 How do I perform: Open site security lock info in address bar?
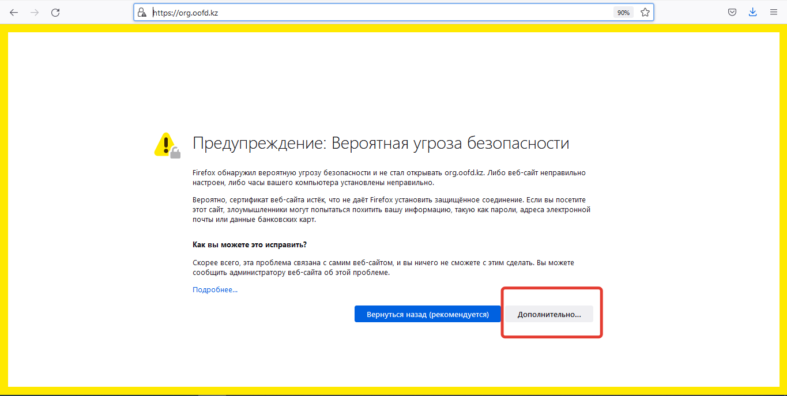[x=142, y=12]
